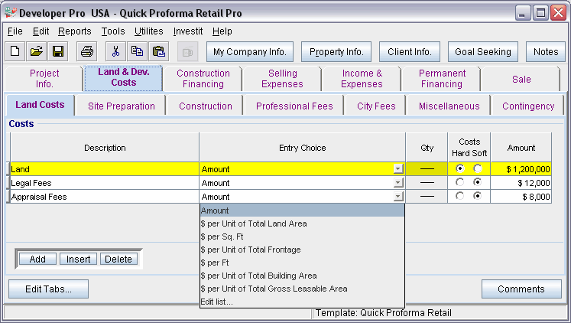Screen dimensions: 571x323
Task: Choose $ per Unit of Total Land Area
Action: [302, 223]
